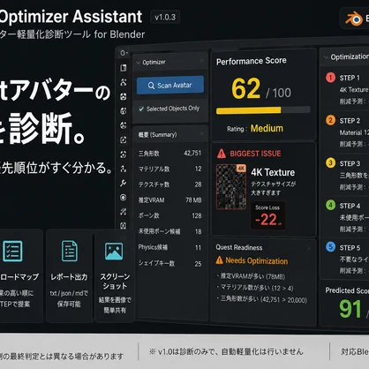Click the 推定VRAM 78 MB row
Viewport: 369px width, 369px height.
point(170,200)
